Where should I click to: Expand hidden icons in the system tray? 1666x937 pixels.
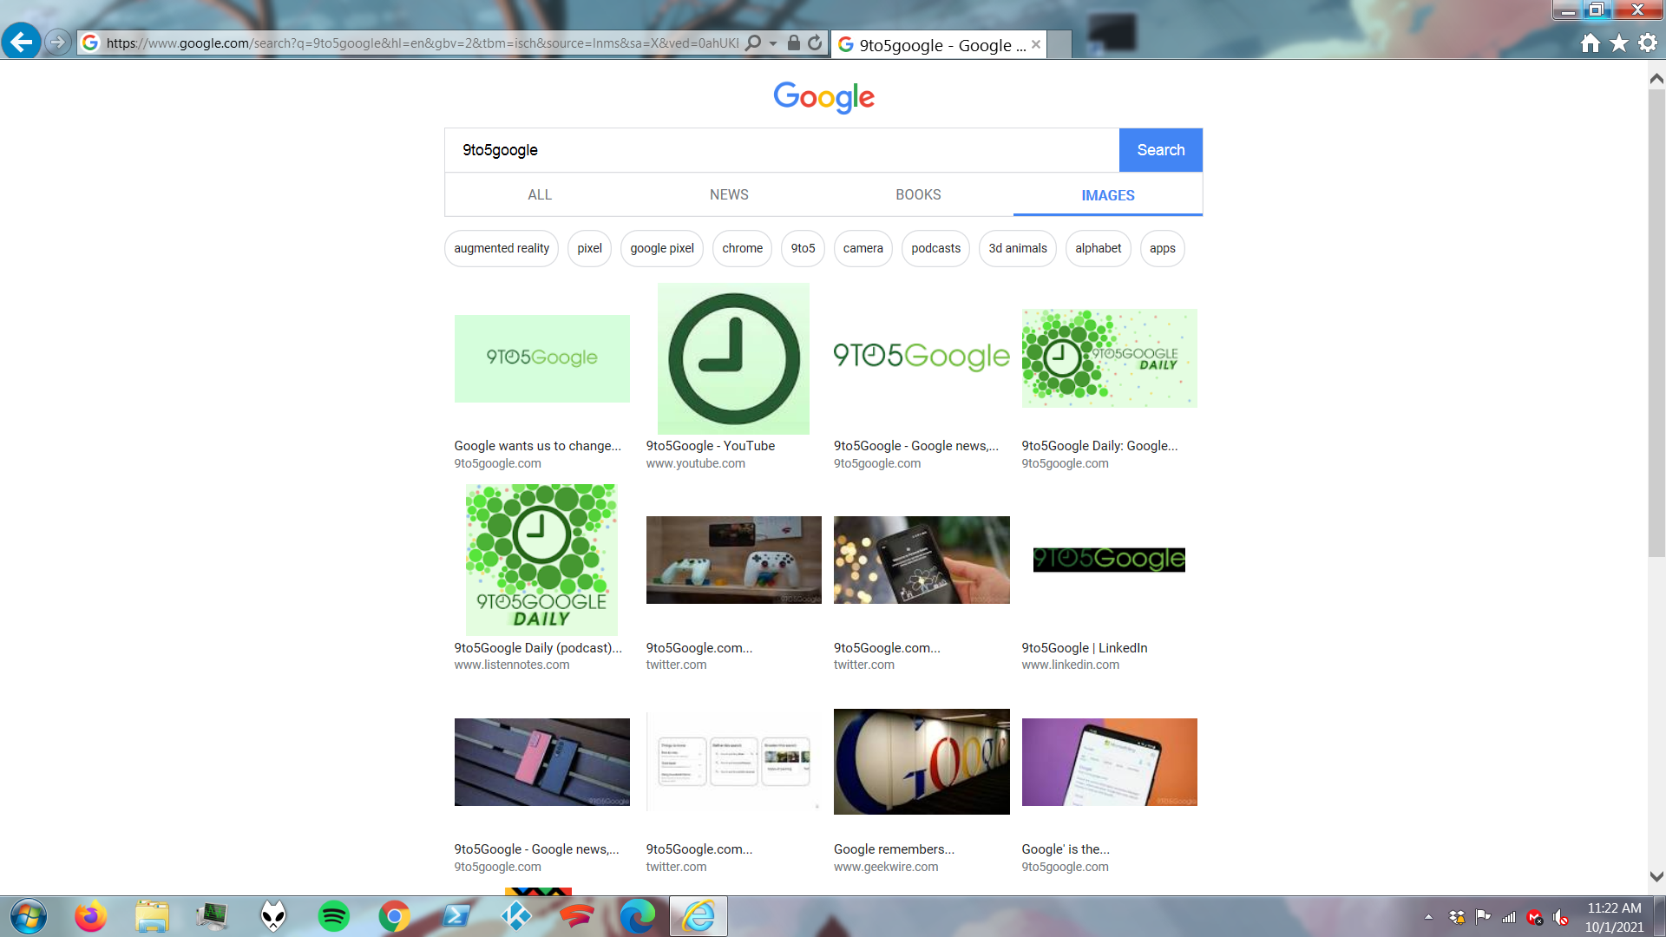(x=1428, y=916)
